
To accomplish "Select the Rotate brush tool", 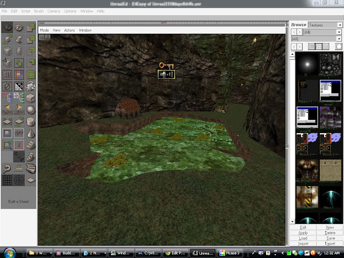I will (x=7, y=39).
